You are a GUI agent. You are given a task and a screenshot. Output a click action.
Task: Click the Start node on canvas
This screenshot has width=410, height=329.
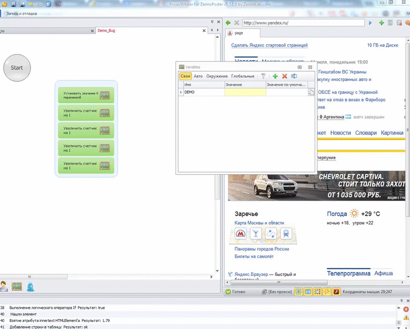point(17,68)
